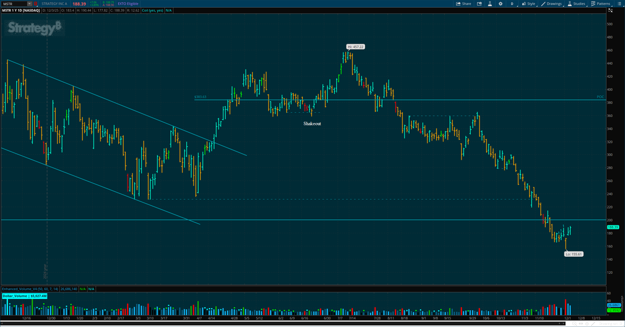Click the 12/1 date on time axis
Image resolution: width=625 pixels, height=327 pixels.
(x=568, y=318)
